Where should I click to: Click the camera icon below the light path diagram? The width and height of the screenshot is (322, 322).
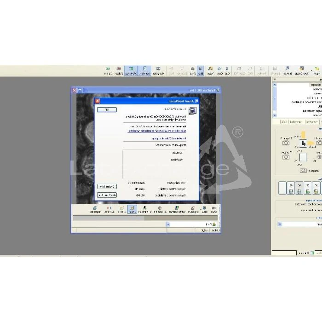click(x=303, y=170)
